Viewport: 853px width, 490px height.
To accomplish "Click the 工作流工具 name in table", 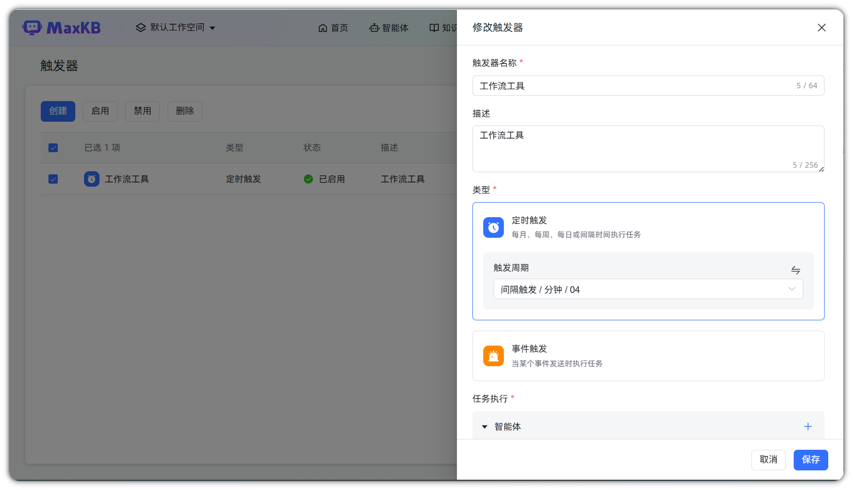I will coord(127,179).
